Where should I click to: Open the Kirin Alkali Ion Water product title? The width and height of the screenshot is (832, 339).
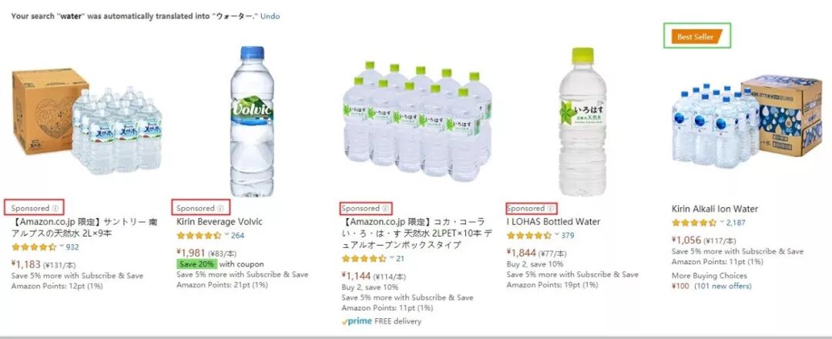coord(715,209)
